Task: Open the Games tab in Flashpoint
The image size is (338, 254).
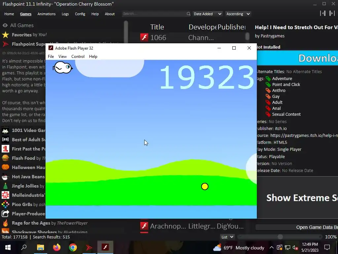Action: pos(26,14)
